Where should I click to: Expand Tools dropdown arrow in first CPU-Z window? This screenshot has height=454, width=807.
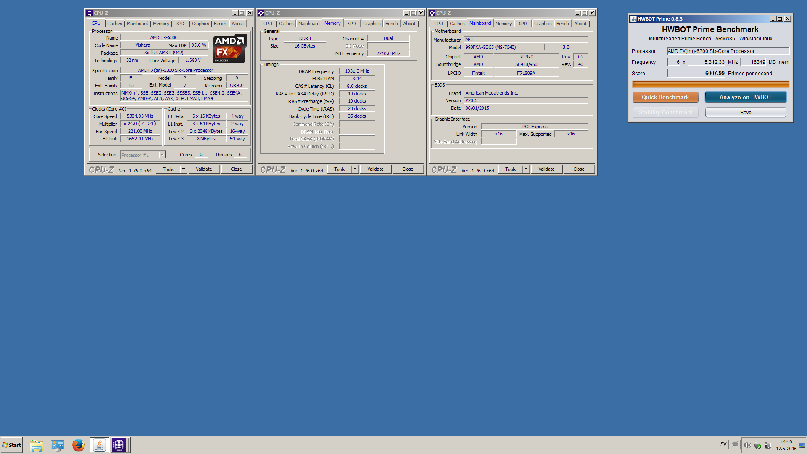[183, 169]
